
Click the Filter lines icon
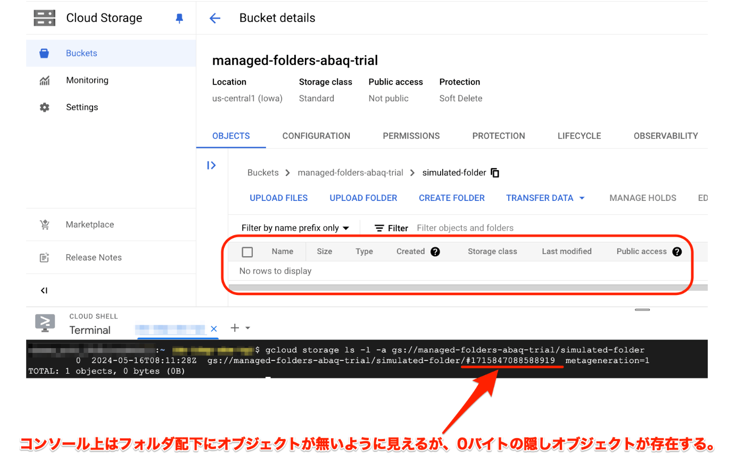click(x=379, y=228)
